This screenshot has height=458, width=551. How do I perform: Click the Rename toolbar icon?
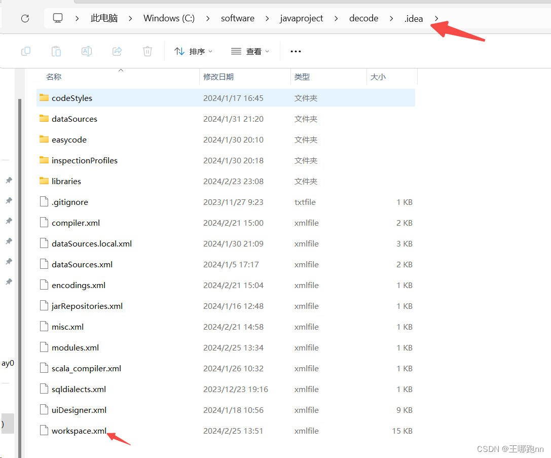(87, 51)
